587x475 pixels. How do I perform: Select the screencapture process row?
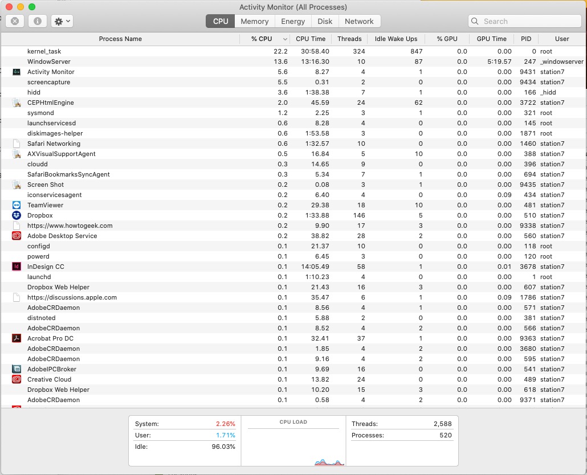click(293, 82)
